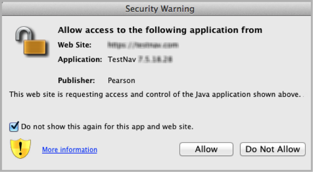Select the Publisher label
Screen dimensions: 313x172
[x=76, y=80]
